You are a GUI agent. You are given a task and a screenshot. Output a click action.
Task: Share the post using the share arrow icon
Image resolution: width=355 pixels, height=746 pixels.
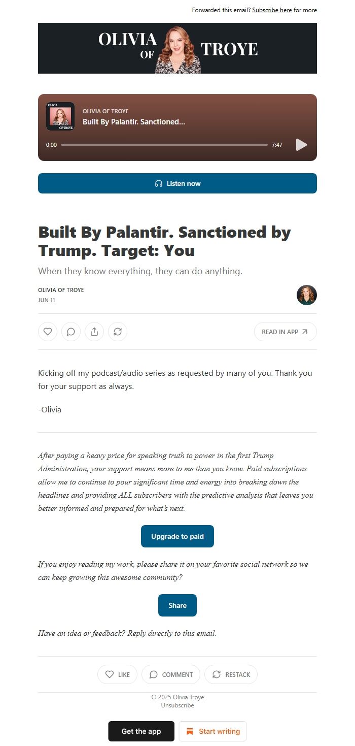pyautogui.click(x=94, y=332)
